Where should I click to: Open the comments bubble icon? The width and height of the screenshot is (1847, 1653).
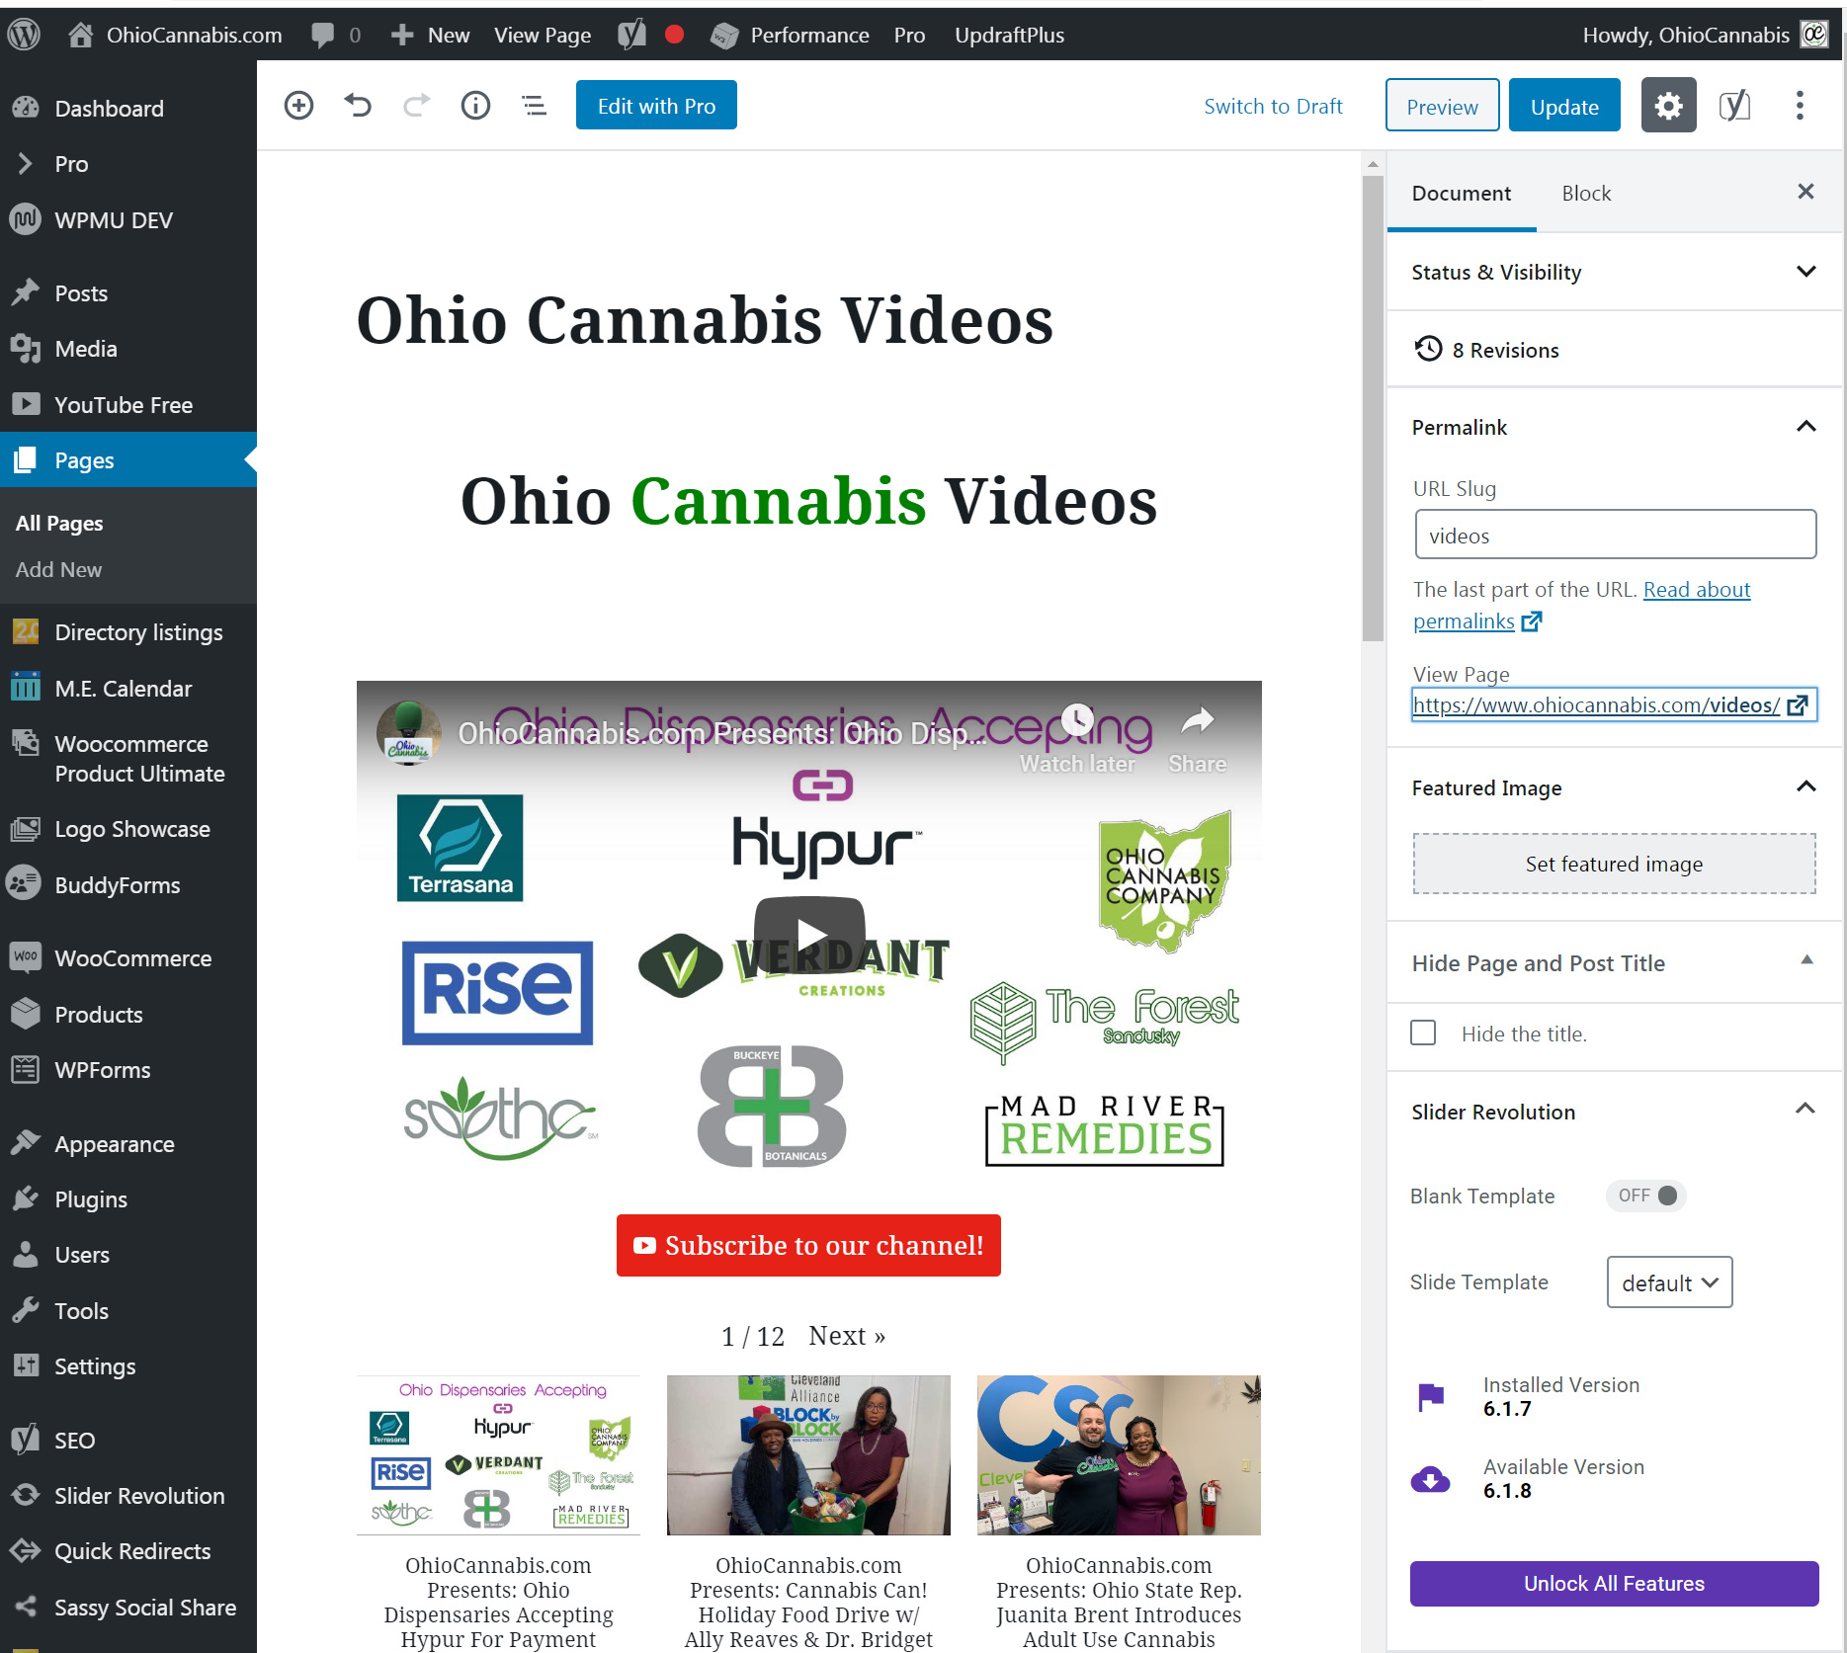click(x=322, y=35)
